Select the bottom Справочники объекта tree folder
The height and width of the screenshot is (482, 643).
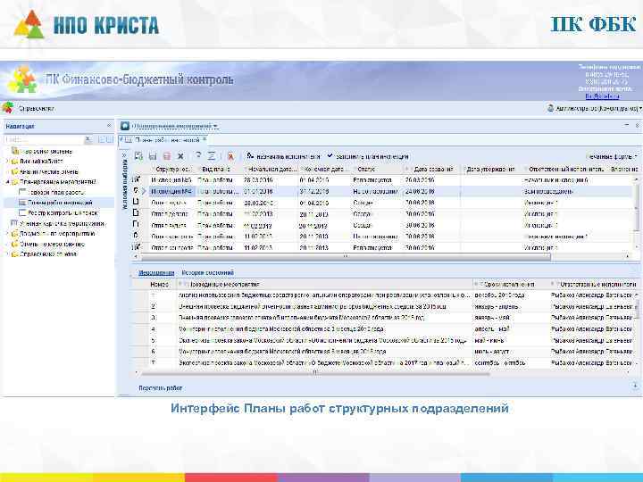pos(48,254)
